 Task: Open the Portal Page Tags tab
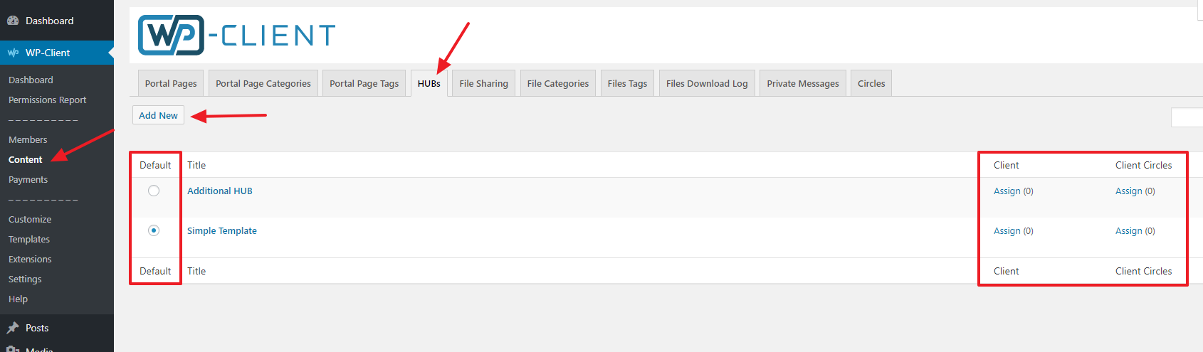click(364, 83)
